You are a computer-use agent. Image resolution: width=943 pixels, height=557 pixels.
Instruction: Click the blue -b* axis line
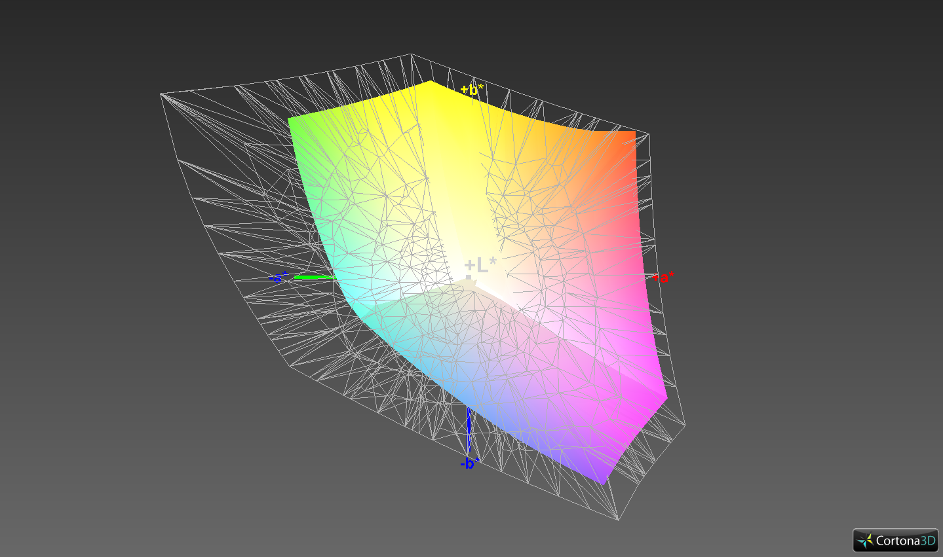coord(469,430)
